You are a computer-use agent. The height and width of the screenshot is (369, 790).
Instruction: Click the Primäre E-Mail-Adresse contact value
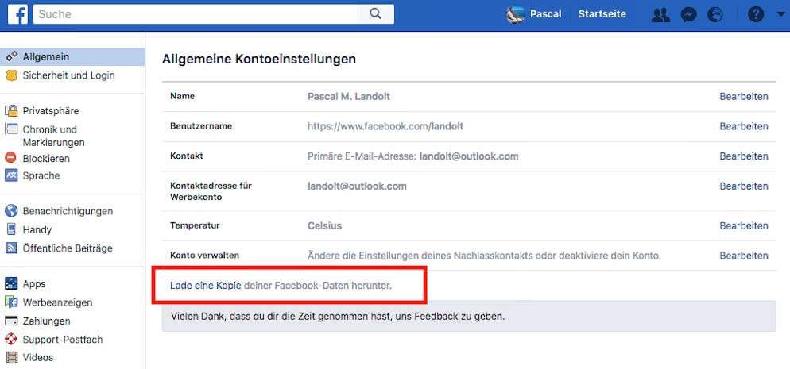413,156
